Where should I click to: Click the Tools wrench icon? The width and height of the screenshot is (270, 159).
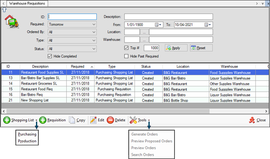tap(133, 120)
